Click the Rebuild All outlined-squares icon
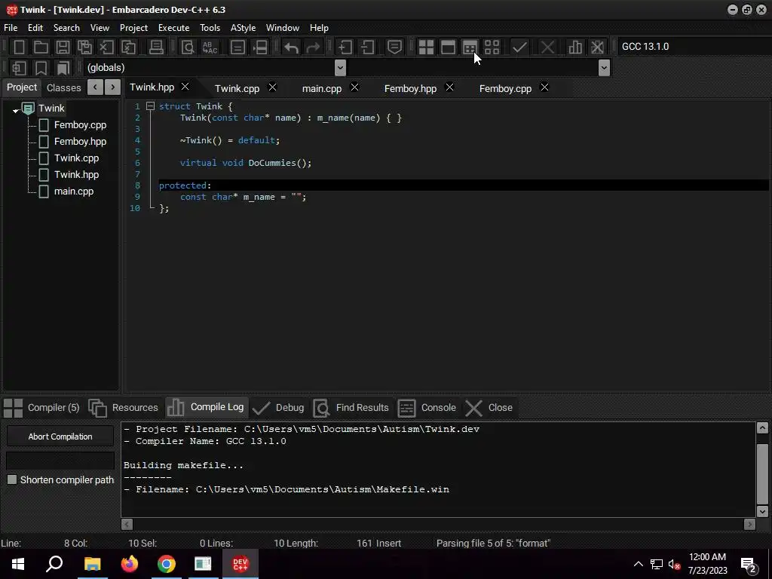This screenshot has width=772, height=579. tap(492, 47)
